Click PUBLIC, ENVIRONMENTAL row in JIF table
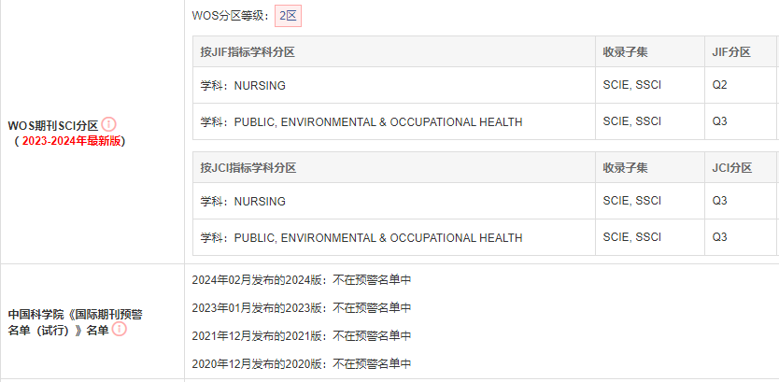 click(486, 121)
